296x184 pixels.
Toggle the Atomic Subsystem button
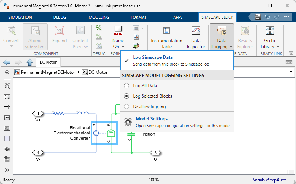35,37
